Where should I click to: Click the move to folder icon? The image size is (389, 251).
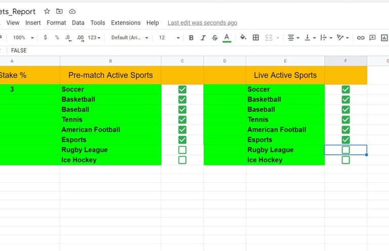click(x=59, y=11)
